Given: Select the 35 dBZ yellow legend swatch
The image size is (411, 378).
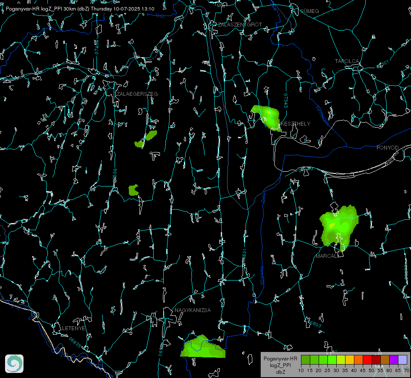Looking at the screenshot, I should (x=350, y=360).
